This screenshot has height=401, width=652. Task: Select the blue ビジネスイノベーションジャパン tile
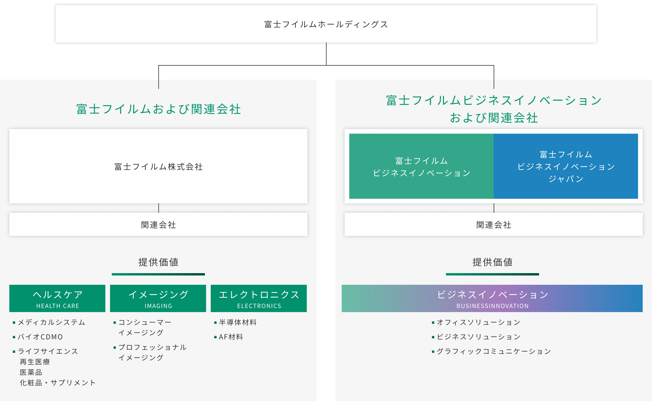(x=566, y=167)
